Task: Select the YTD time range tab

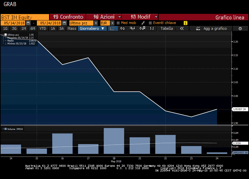Action: pyautogui.click(x=43, y=29)
